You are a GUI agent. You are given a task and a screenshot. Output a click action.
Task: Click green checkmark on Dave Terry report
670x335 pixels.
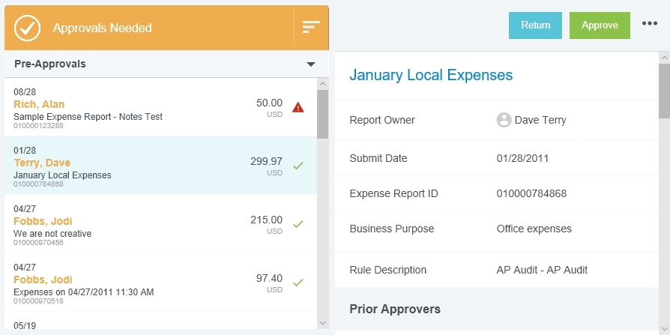(298, 166)
